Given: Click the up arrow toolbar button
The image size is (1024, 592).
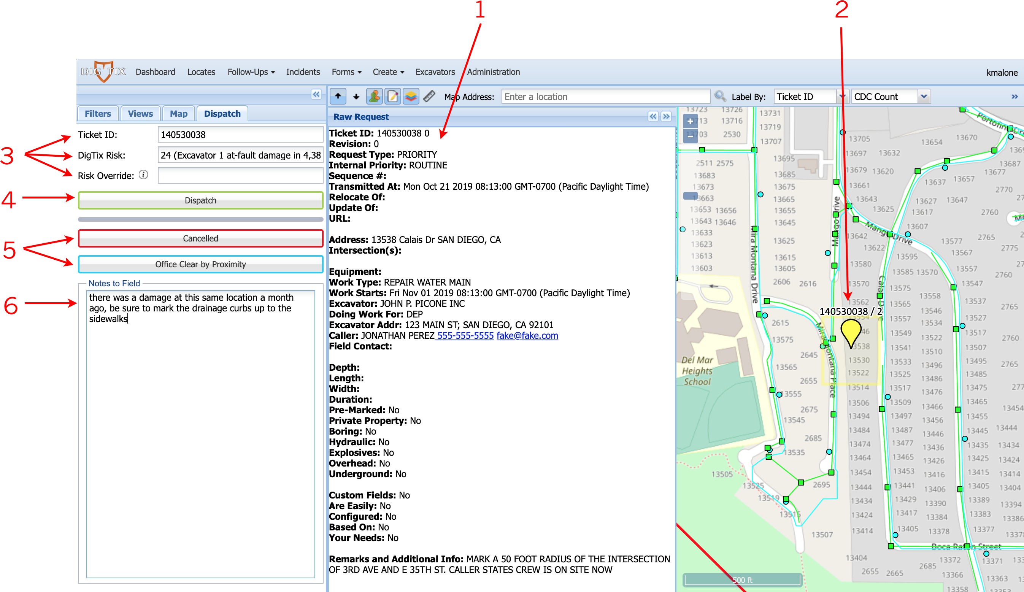Looking at the screenshot, I should point(338,96).
